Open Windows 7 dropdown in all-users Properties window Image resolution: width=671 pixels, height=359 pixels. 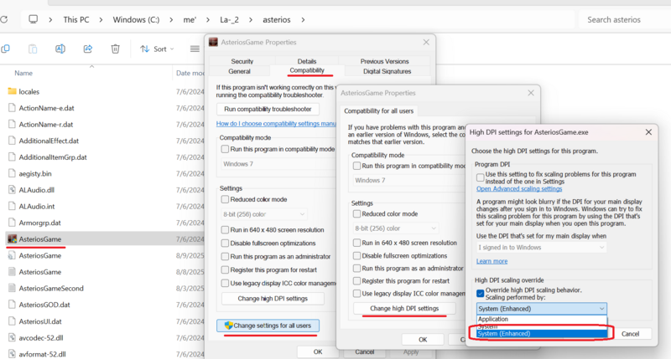tap(408, 180)
